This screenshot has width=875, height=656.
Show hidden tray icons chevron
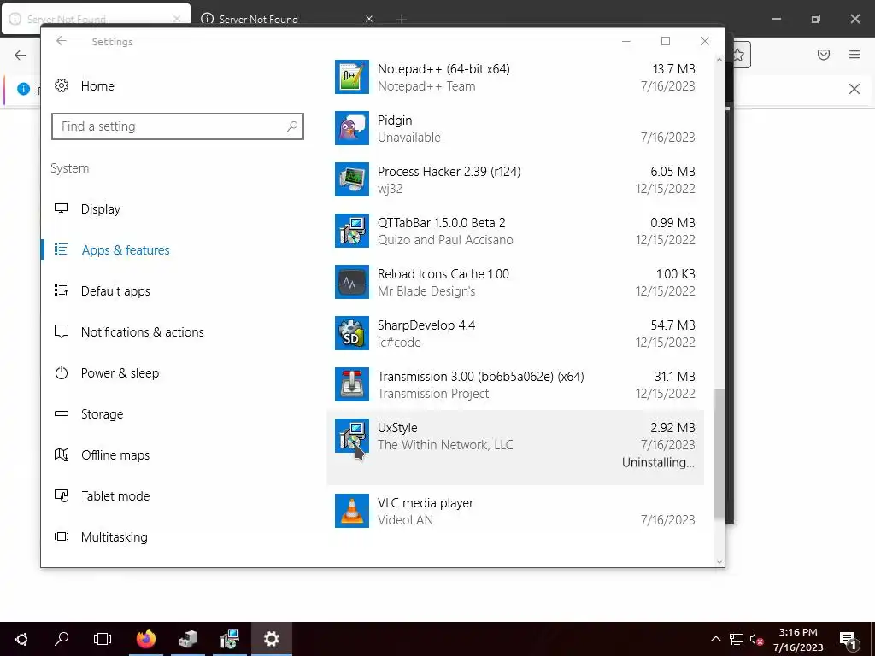pyautogui.click(x=716, y=639)
